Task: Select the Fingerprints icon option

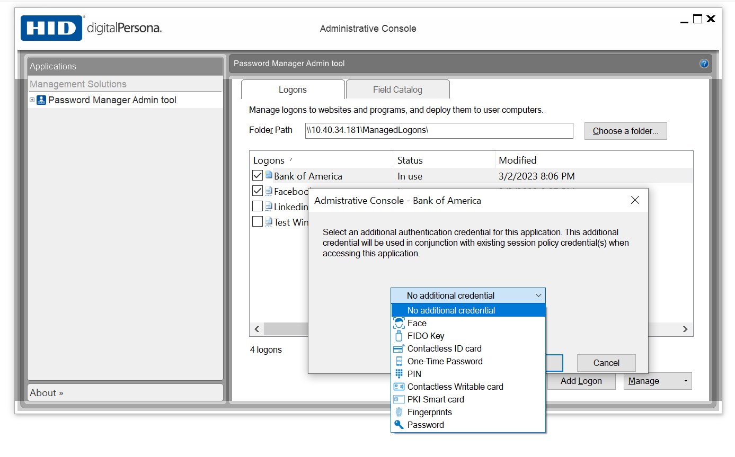Action: [399, 412]
